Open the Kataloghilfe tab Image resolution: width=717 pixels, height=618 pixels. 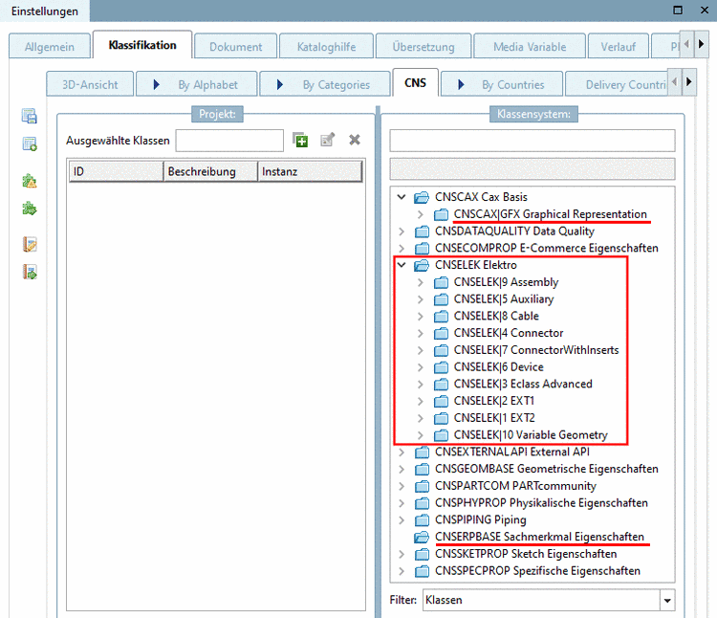pyautogui.click(x=326, y=47)
